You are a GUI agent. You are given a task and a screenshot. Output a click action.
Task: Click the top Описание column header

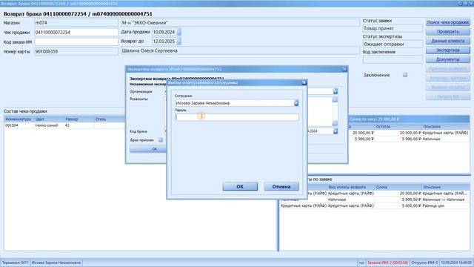pos(446,127)
